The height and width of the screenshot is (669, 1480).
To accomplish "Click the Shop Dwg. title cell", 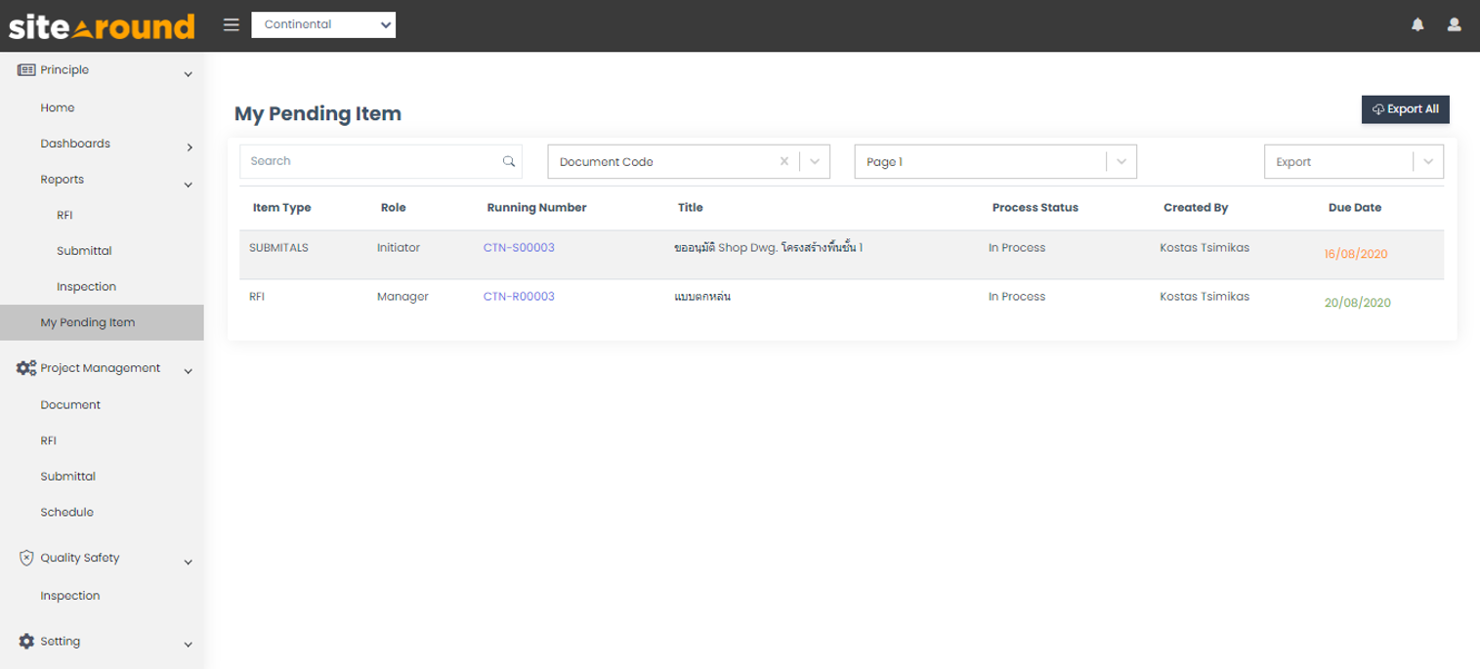I will pyautogui.click(x=769, y=248).
